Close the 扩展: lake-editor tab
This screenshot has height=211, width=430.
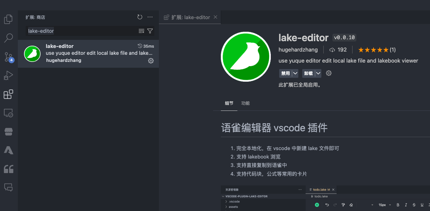pos(215,17)
